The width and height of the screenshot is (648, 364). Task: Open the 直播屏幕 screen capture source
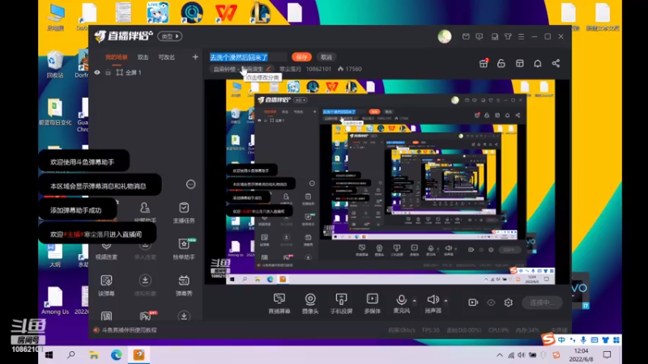(x=279, y=303)
